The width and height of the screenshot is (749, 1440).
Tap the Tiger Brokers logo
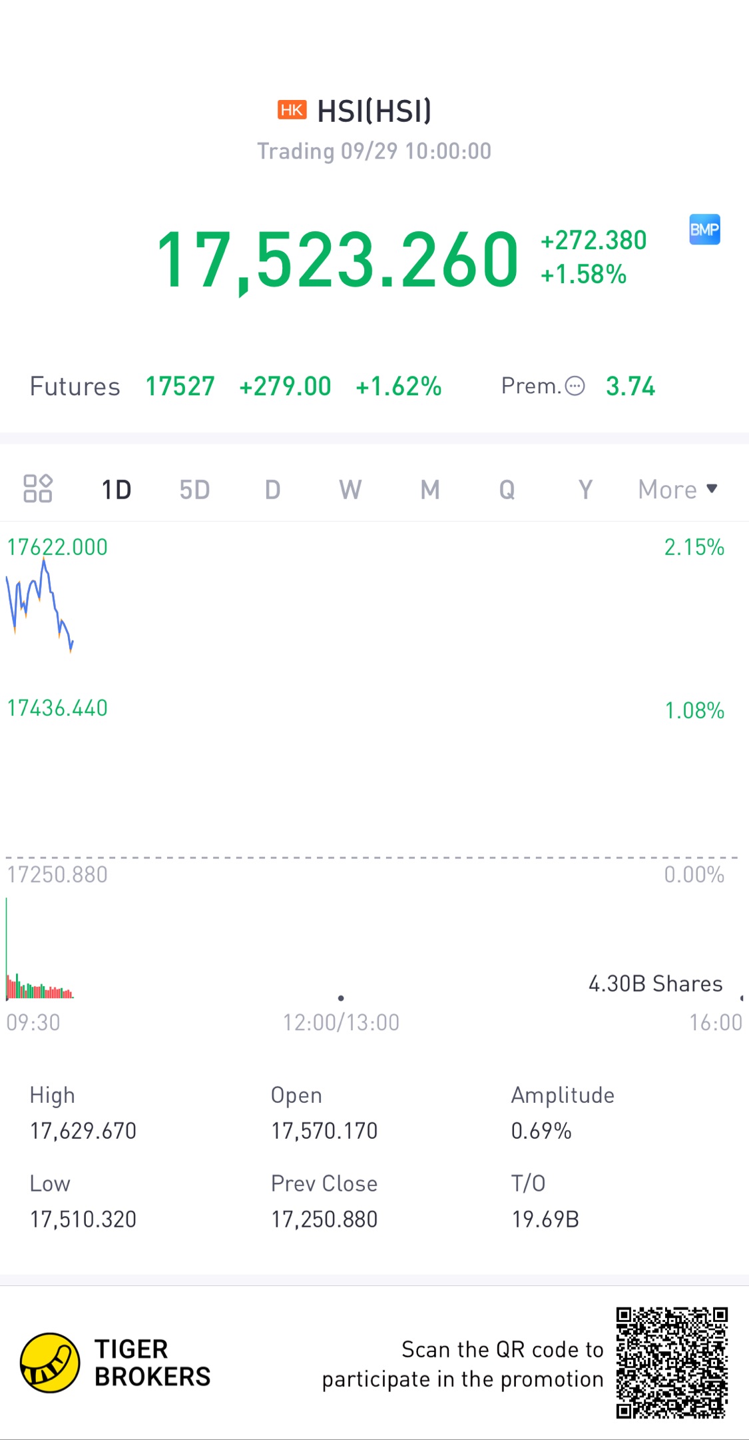(x=50, y=1363)
